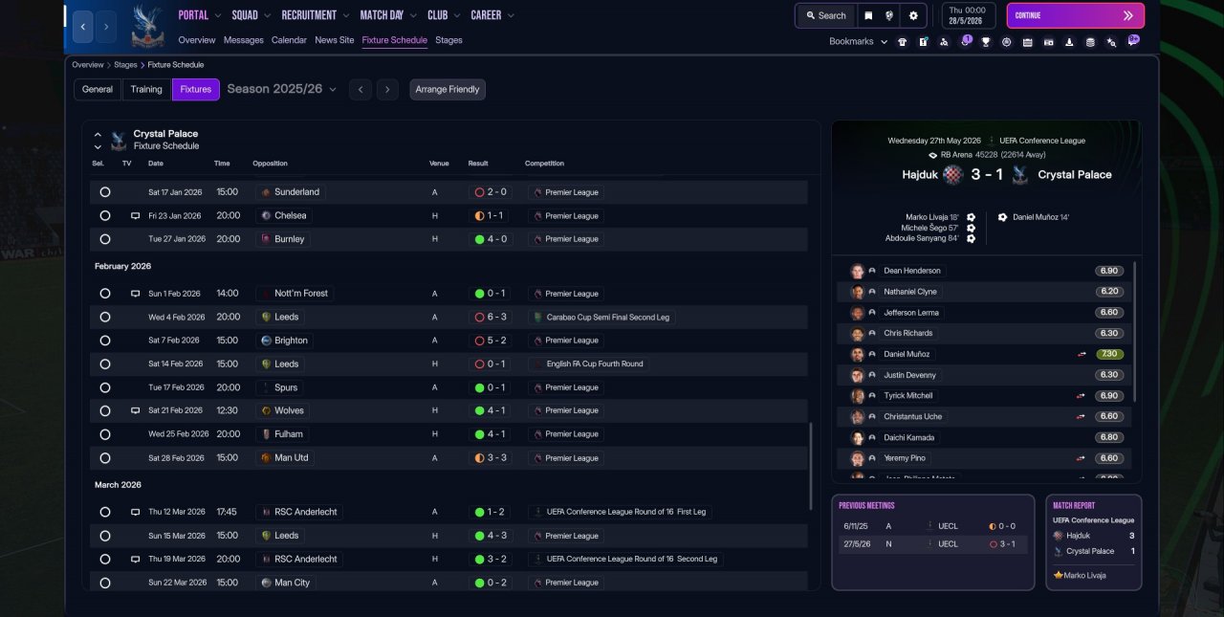Select the Nott'm Forest fixture radio button
Image resolution: width=1224 pixels, height=617 pixels.
point(105,294)
